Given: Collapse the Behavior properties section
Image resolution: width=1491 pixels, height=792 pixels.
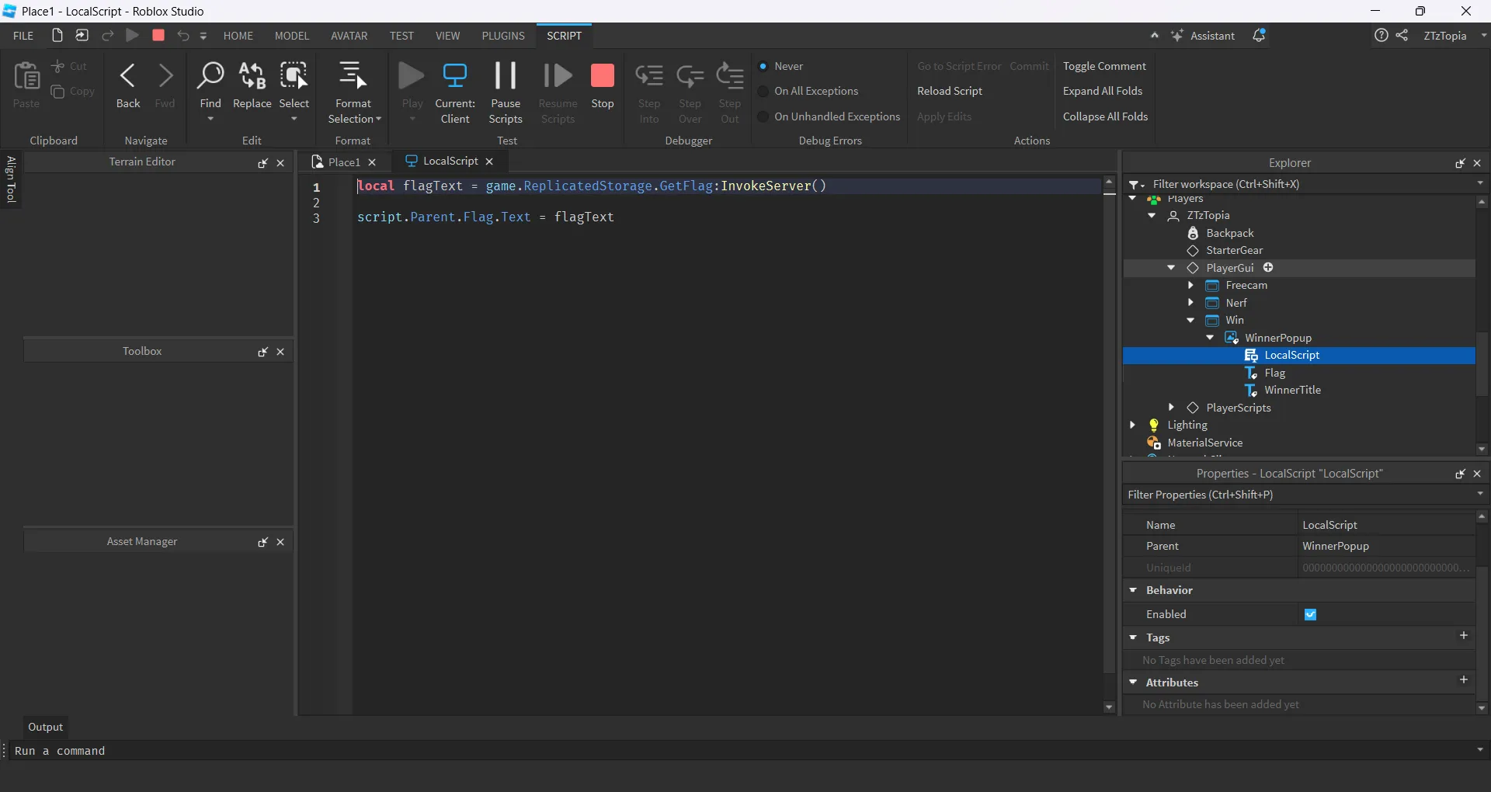Looking at the screenshot, I should (1133, 590).
